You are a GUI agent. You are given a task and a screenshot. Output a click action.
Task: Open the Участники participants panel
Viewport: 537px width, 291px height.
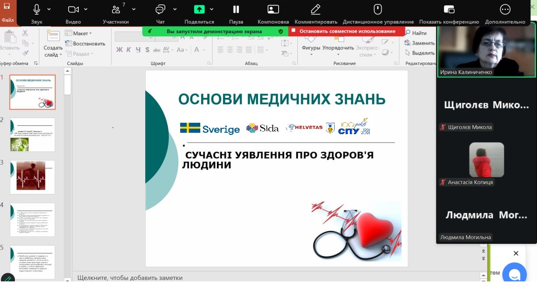(x=116, y=10)
